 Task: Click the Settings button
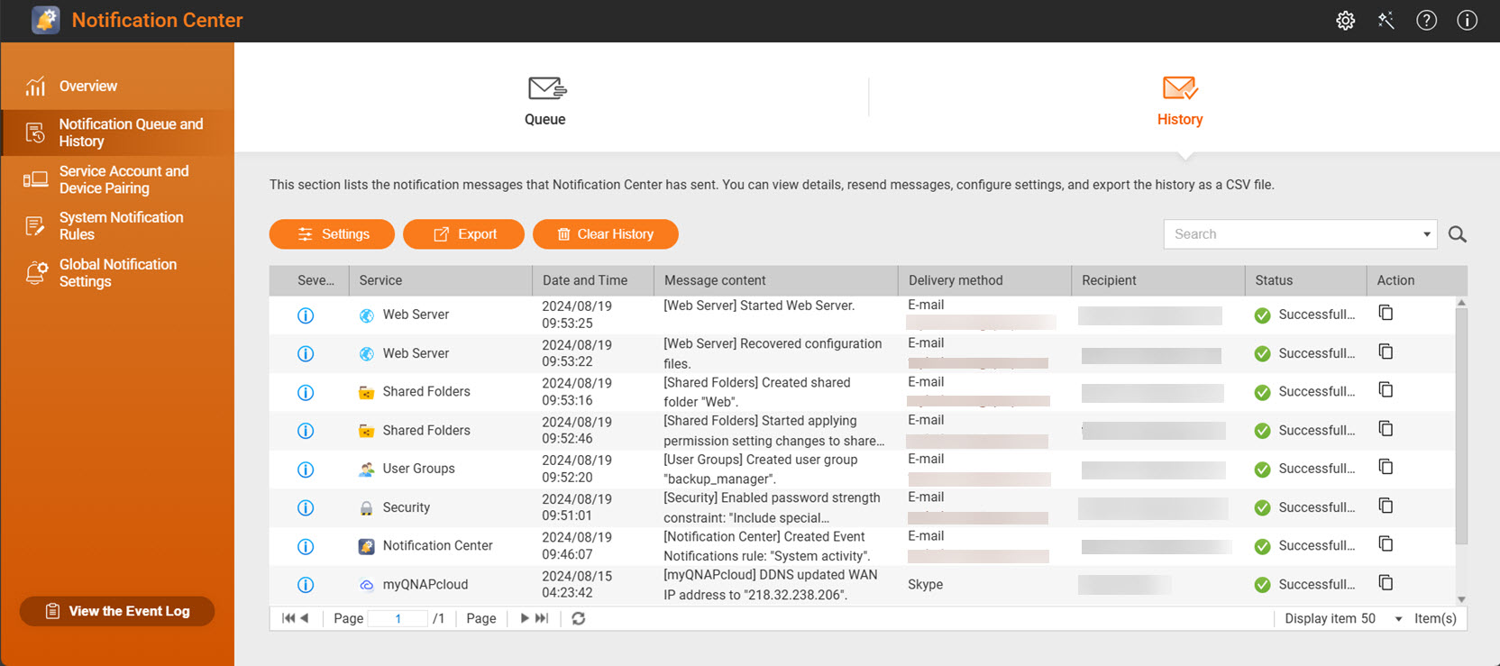click(332, 234)
